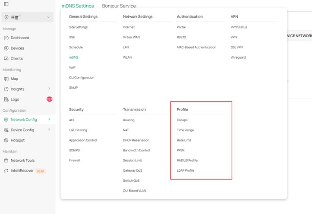Click the Map icon in the sidebar

pyautogui.click(x=6, y=79)
